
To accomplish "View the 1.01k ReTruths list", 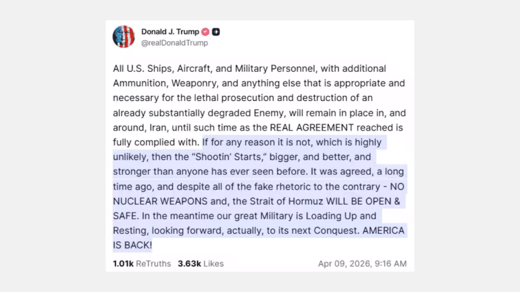I will tap(142, 264).
